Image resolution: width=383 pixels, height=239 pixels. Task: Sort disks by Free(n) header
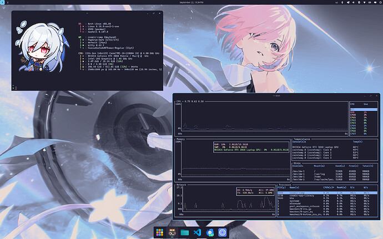[354, 166]
